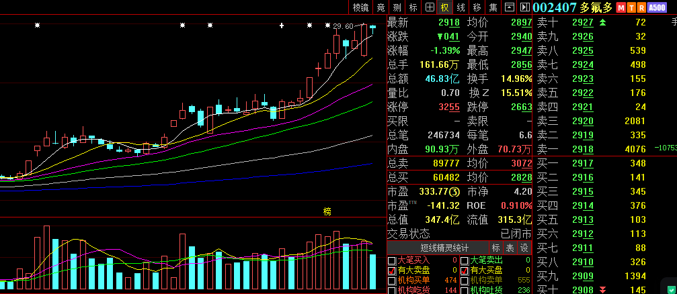Enable the 大笔买入 checkbox
Screen dimensions: 677x294
391,260
